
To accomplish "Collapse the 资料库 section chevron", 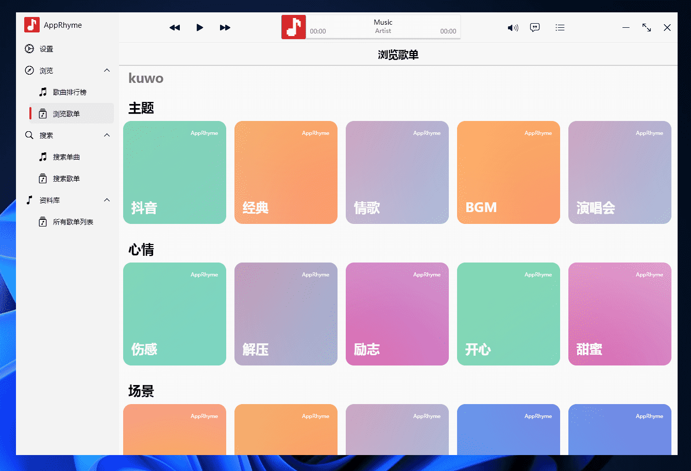I will coord(107,200).
